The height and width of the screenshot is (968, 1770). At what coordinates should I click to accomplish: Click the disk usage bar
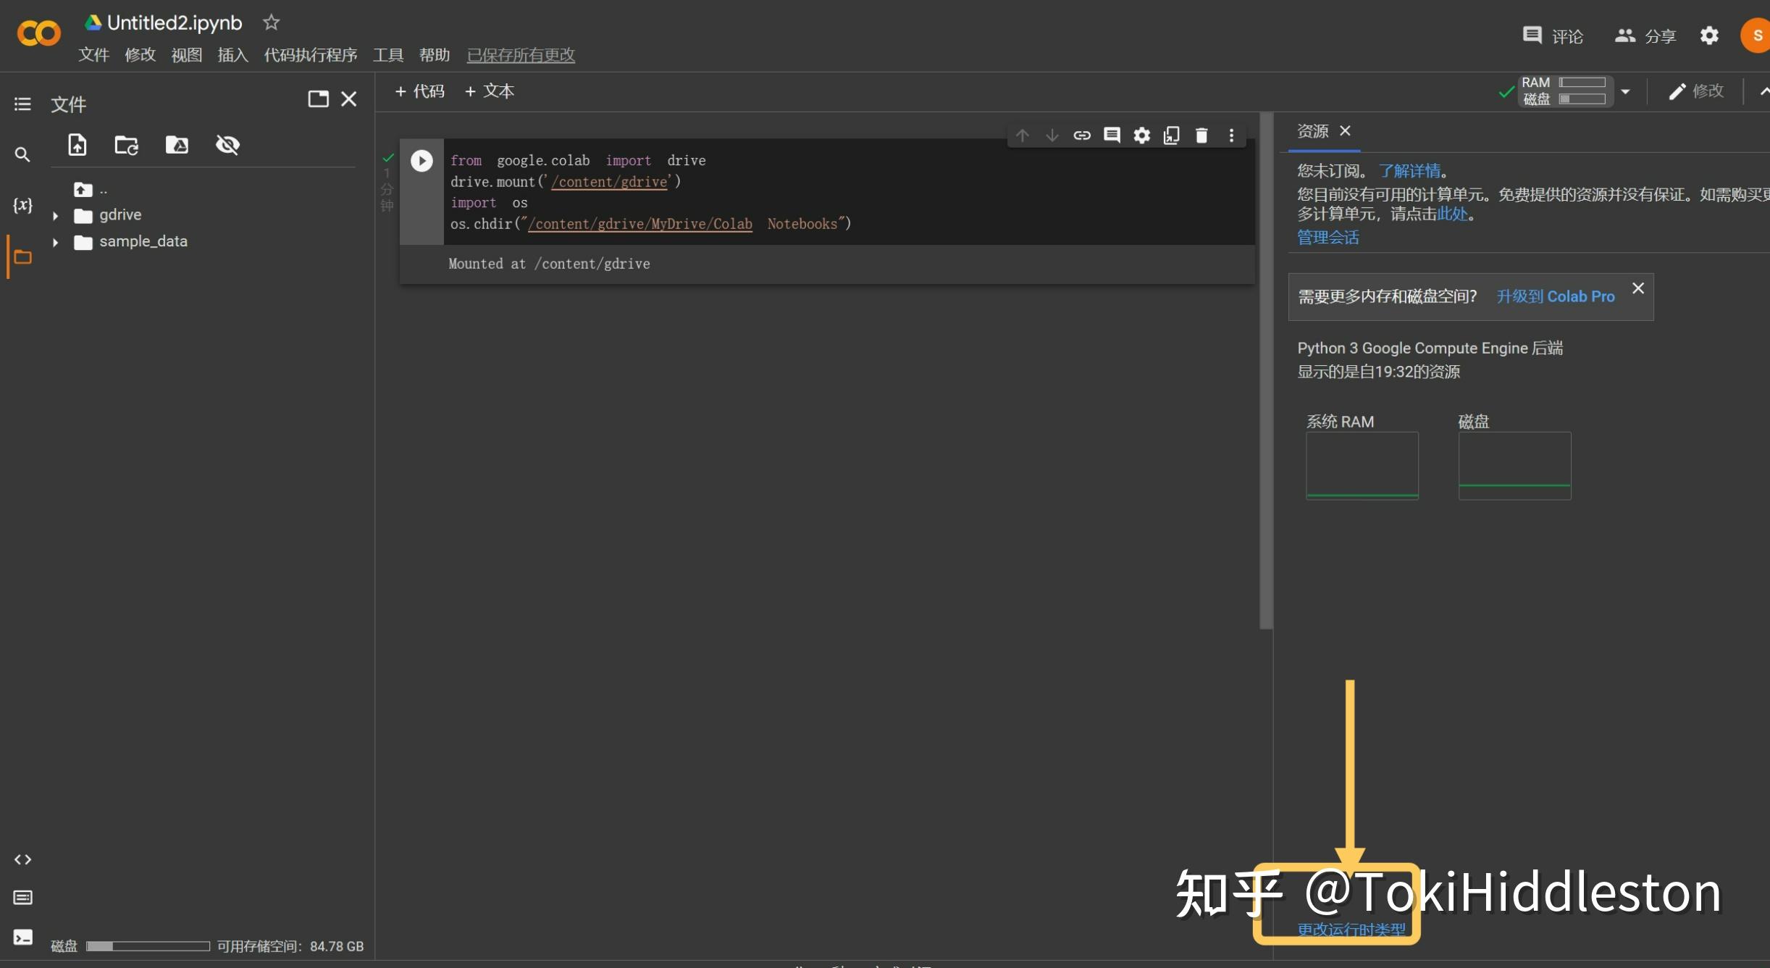tap(147, 946)
